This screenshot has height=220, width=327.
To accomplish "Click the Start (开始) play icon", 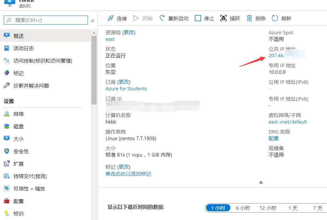I will [x=136, y=18].
